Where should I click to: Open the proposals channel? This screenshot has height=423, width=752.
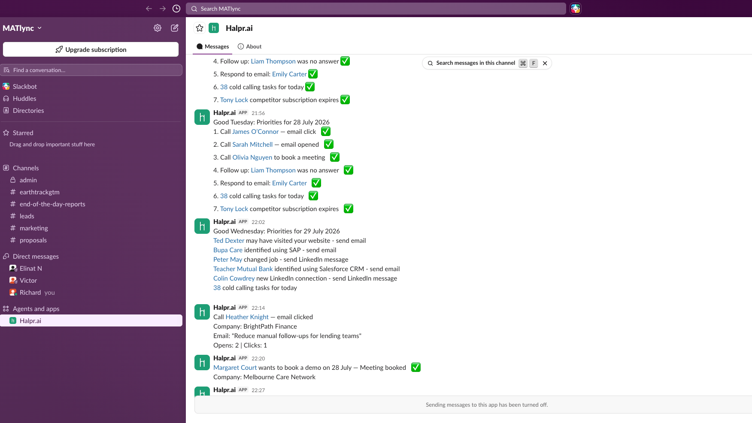click(33, 240)
